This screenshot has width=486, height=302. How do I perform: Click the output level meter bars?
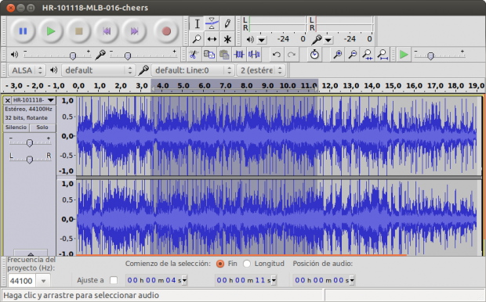tap(277, 23)
